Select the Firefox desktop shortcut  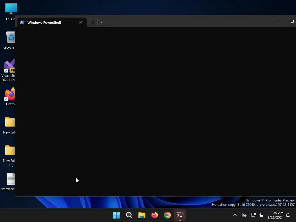[10, 96]
